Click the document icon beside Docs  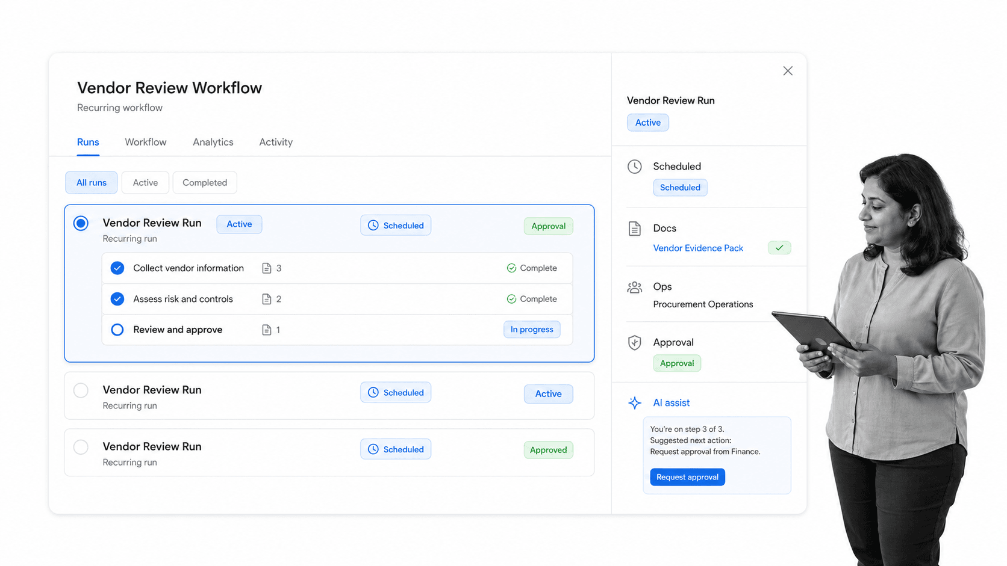(x=635, y=229)
